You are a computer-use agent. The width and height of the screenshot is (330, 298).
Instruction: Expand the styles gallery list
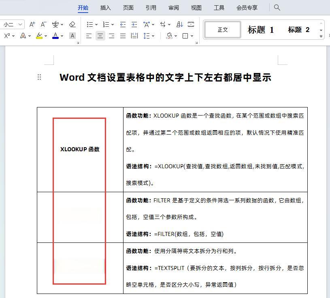321,36
